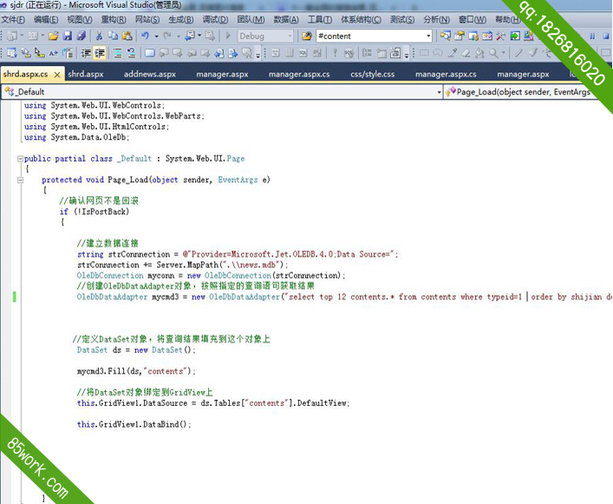Open the _Default class navigation dropdown
The width and height of the screenshot is (613, 504).
tap(439, 92)
